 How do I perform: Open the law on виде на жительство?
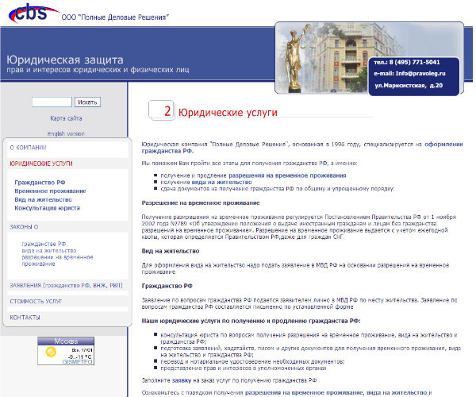pyautogui.click(x=49, y=251)
